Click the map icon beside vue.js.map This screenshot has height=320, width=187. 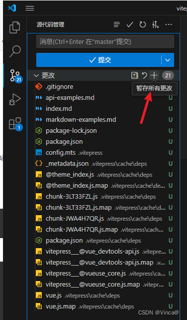[x=39, y=307]
